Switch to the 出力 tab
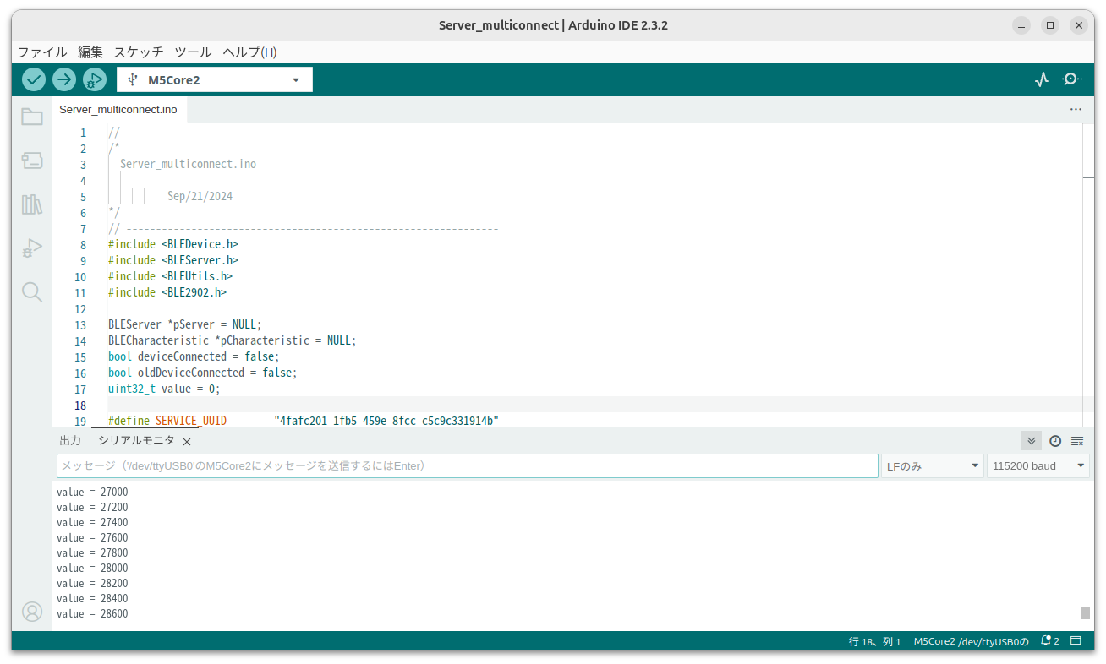1106x664 pixels. click(70, 441)
